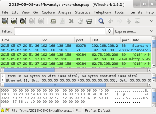Go to specific packet number icon
The height and width of the screenshot is (114, 156).
point(128,21)
